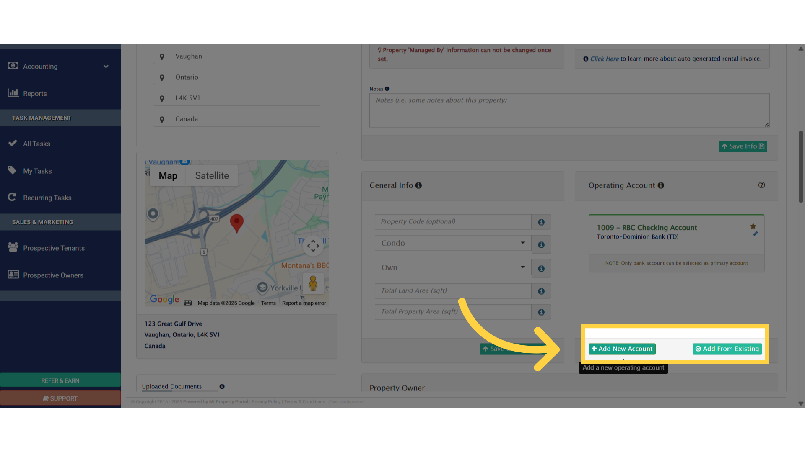Click info icon next to Total Land Area
Image resolution: width=805 pixels, height=452 pixels.
[541, 291]
